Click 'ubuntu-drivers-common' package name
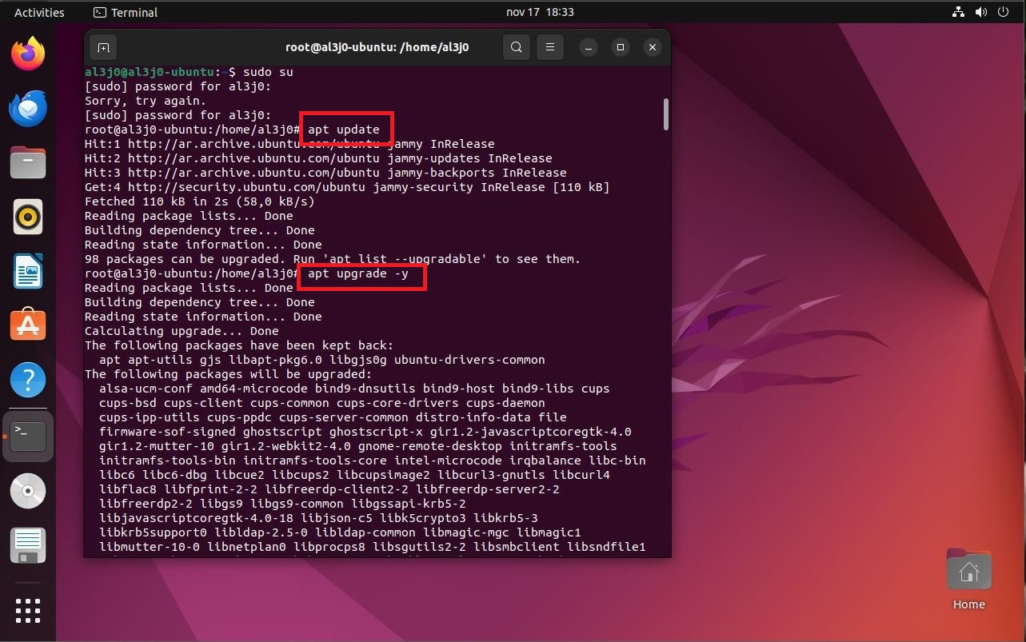Image resolution: width=1026 pixels, height=642 pixels. pyautogui.click(x=469, y=360)
